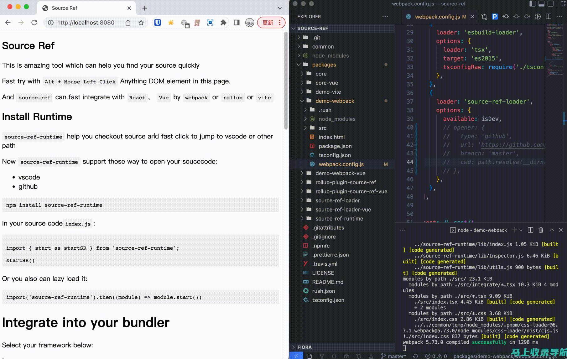Open Explorer views and more actions menu
567x359 pixels.
[385, 17]
